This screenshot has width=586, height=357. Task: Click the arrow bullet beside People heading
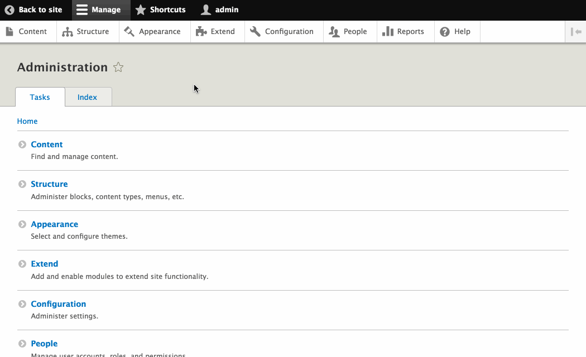[x=22, y=344]
